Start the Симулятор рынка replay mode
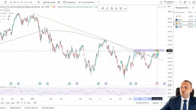196x110 pixels. 86,2
